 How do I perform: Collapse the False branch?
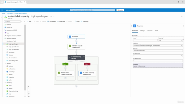89,64
